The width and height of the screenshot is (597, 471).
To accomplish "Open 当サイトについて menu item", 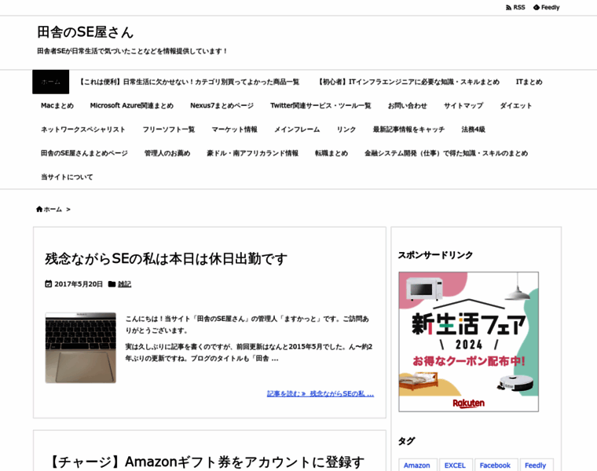I will pyautogui.click(x=67, y=177).
